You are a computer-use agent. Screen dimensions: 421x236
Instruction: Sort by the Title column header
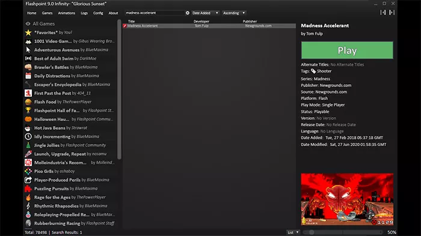point(131,21)
